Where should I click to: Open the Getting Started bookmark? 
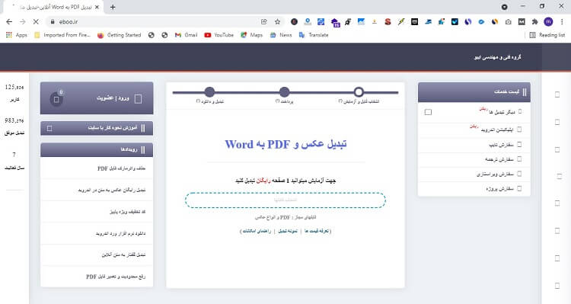(x=119, y=35)
